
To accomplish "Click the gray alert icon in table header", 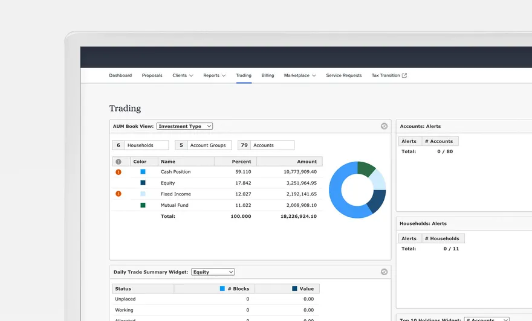I will (118, 162).
